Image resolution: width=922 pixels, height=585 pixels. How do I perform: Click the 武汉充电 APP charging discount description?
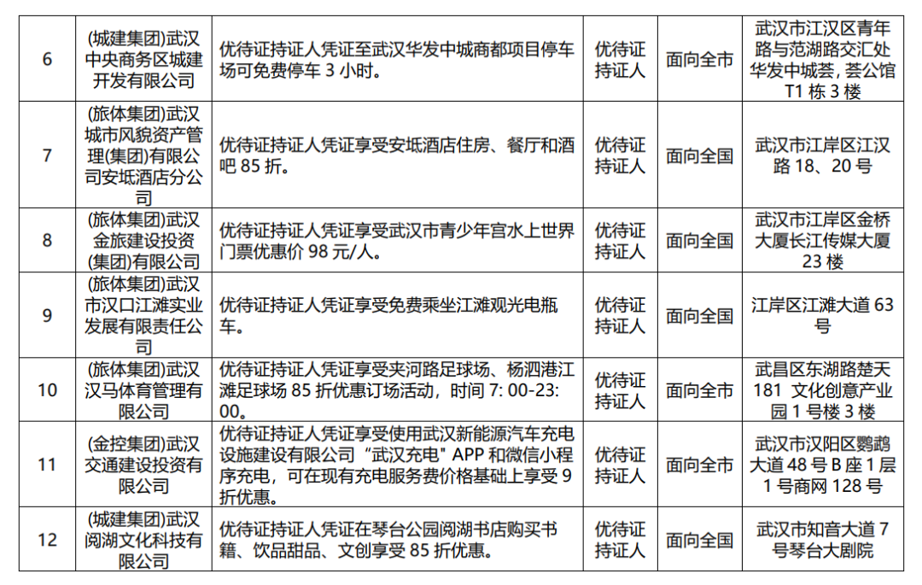point(397,465)
